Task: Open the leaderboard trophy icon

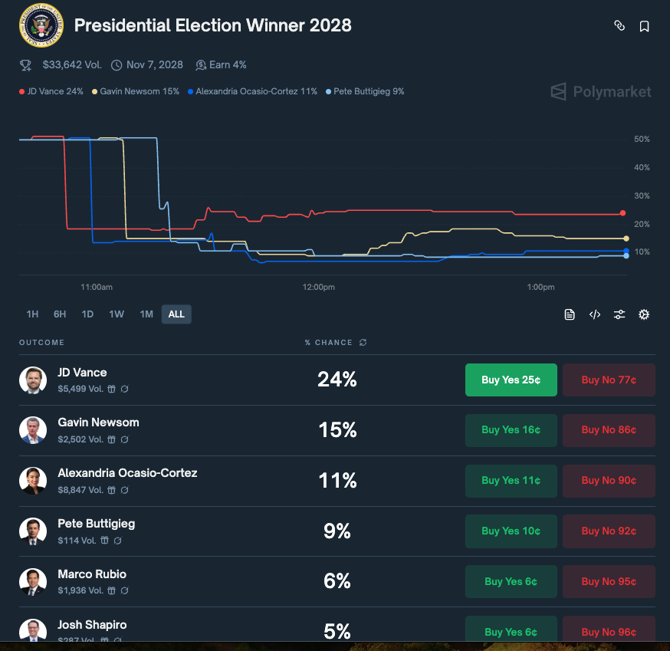Action: click(25, 64)
